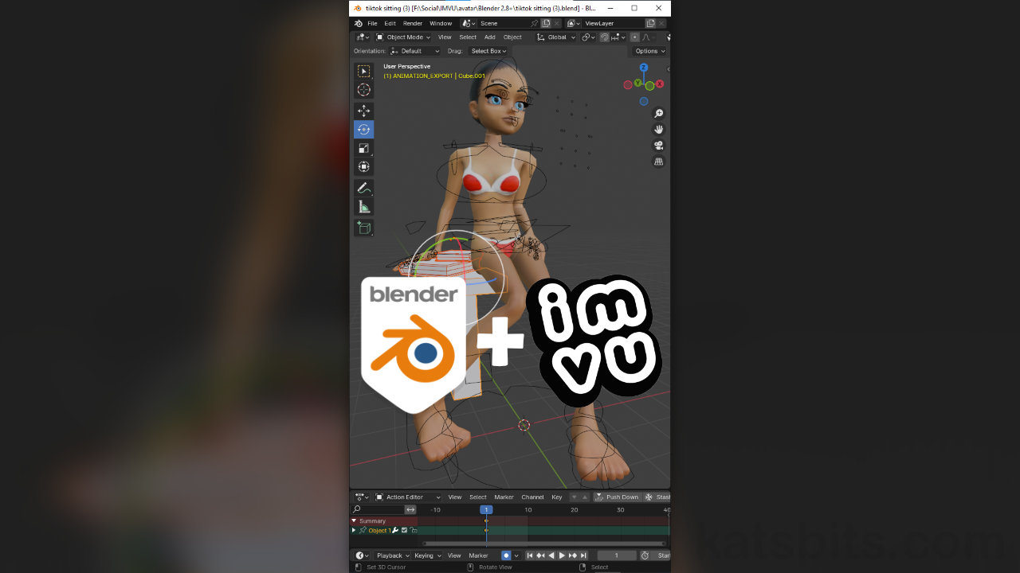
Task: Switch perspective/orthographic with grid icon
Action: [659, 162]
